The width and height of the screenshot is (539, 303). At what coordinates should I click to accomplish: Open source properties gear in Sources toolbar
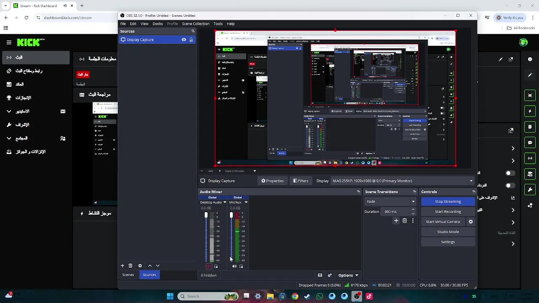140,266
